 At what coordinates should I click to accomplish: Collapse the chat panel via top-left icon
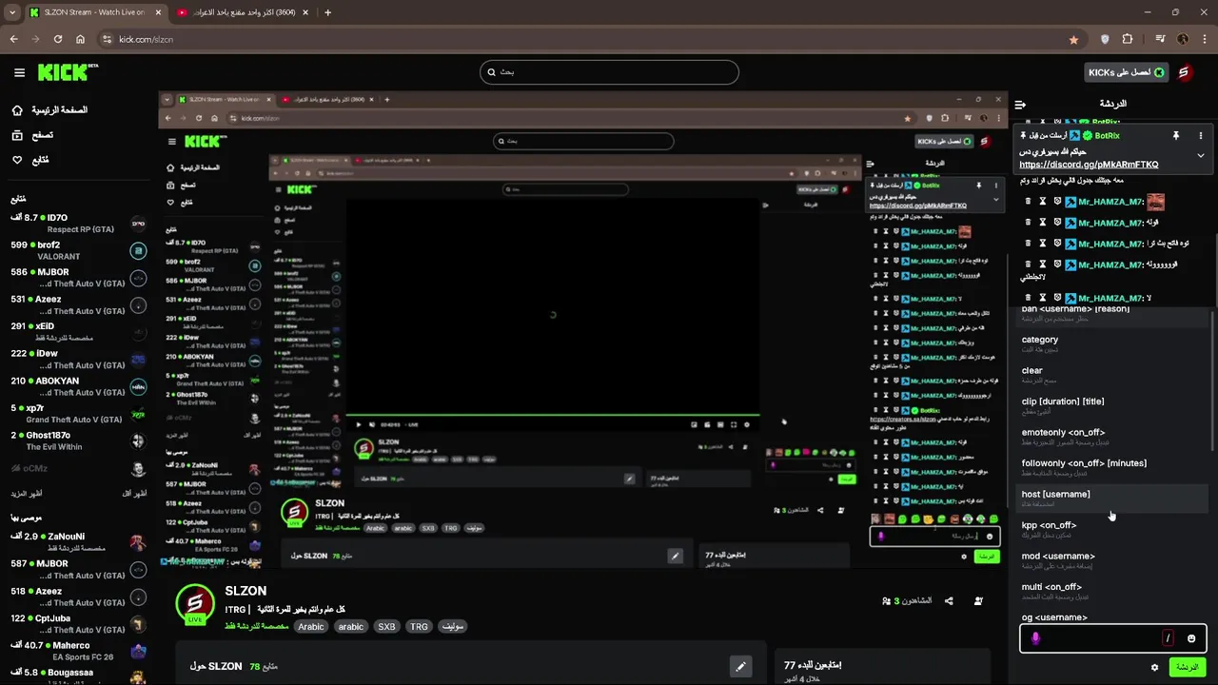pyautogui.click(x=1020, y=105)
